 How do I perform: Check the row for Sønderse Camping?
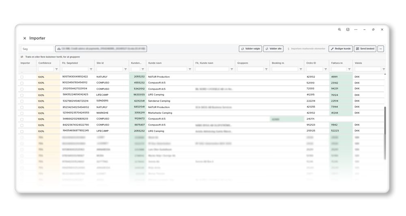tap(22, 101)
